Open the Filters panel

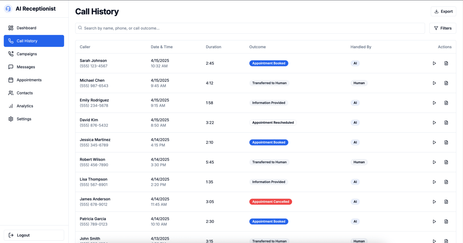(443, 28)
